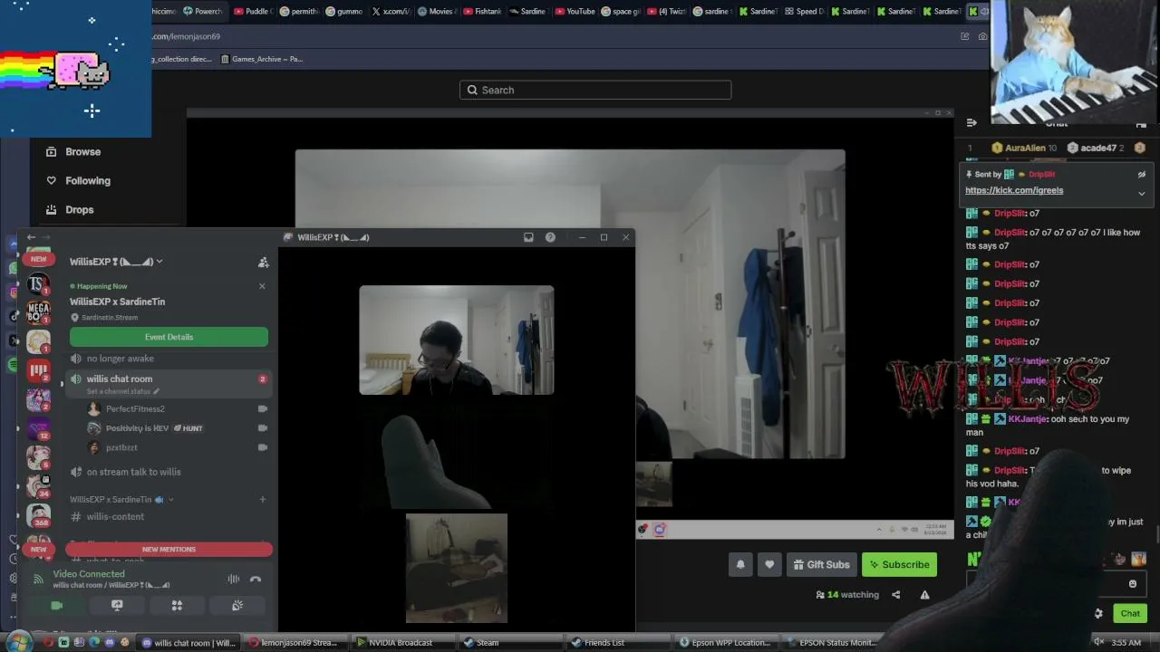Click the share stream icon
1160x652 pixels.
(x=896, y=595)
